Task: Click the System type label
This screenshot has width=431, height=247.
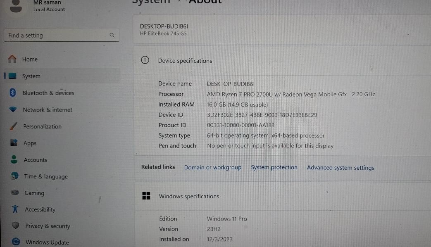Action: pos(174,135)
